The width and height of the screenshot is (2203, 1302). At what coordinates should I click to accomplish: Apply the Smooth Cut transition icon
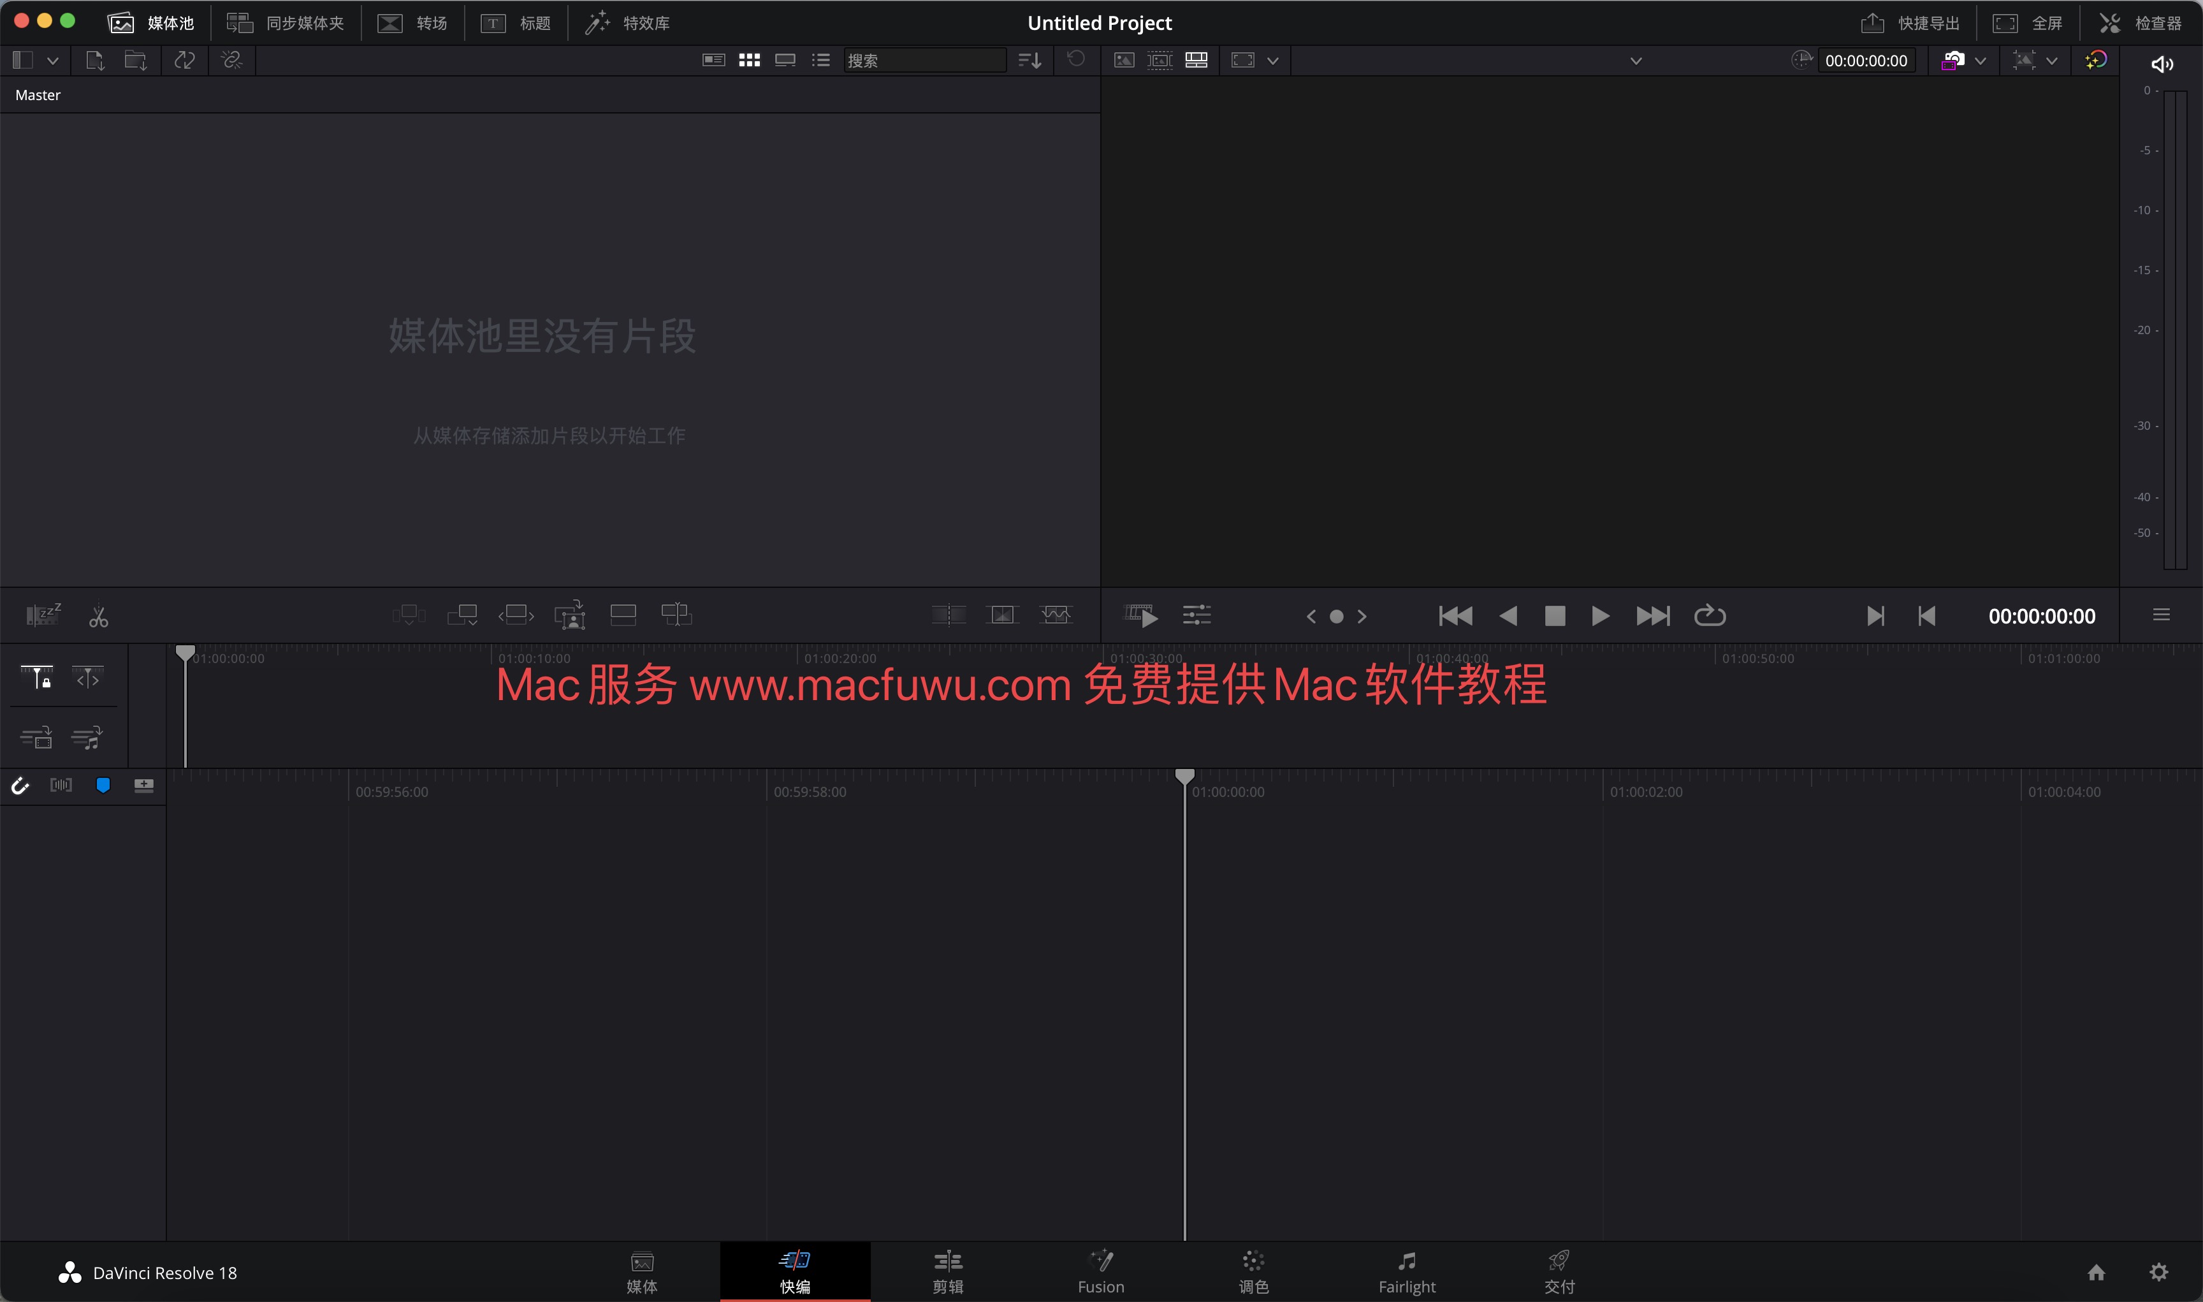pos(1055,614)
